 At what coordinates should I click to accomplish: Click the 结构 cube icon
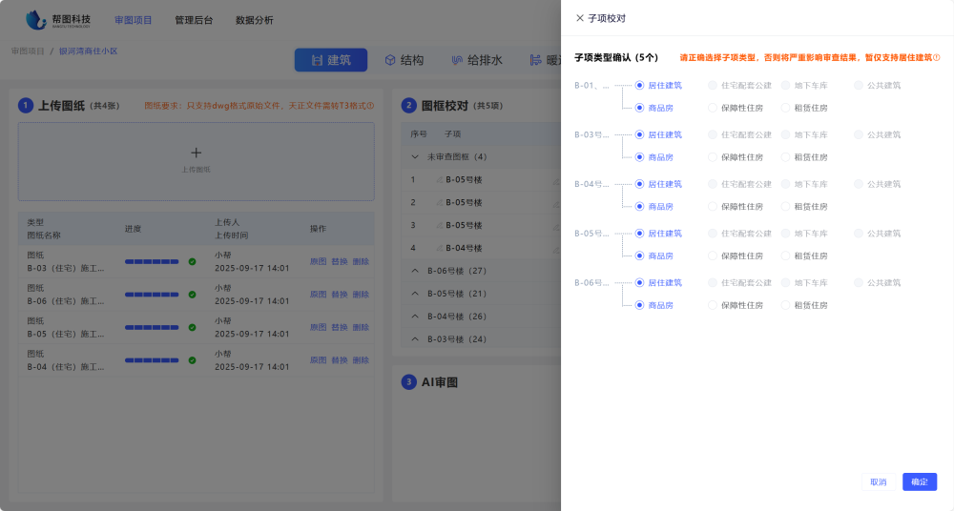(x=390, y=60)
